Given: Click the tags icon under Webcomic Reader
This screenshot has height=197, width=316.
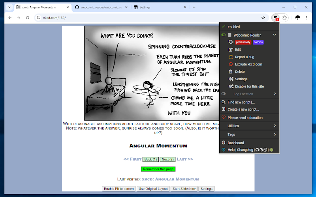Looking at the screenshot, I should [231, 42].
